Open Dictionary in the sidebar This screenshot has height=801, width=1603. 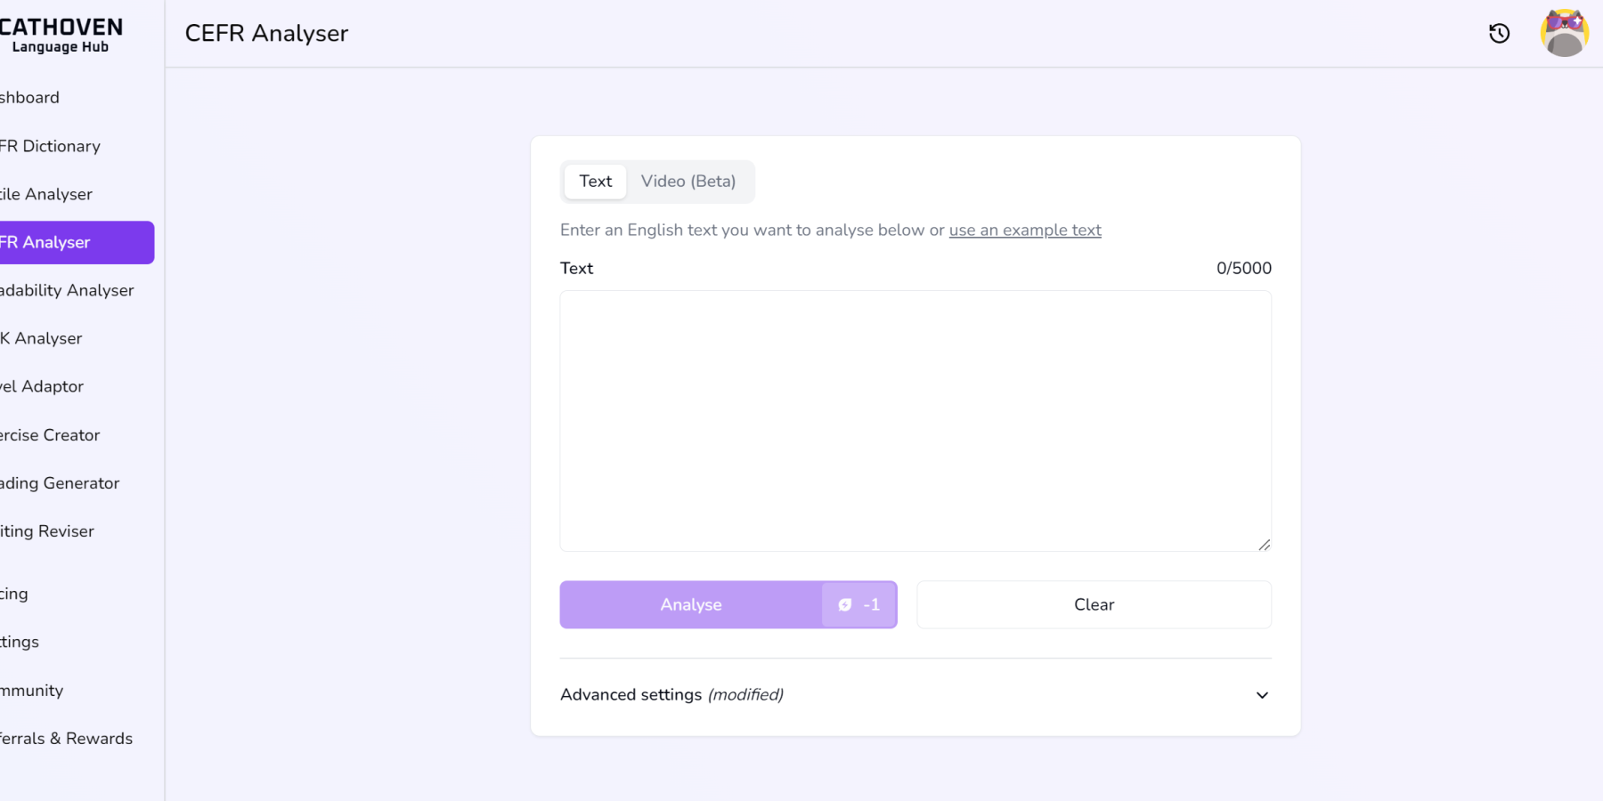(x=51, y=146)
